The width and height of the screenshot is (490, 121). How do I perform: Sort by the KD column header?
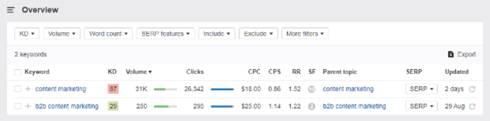[112, 72]
